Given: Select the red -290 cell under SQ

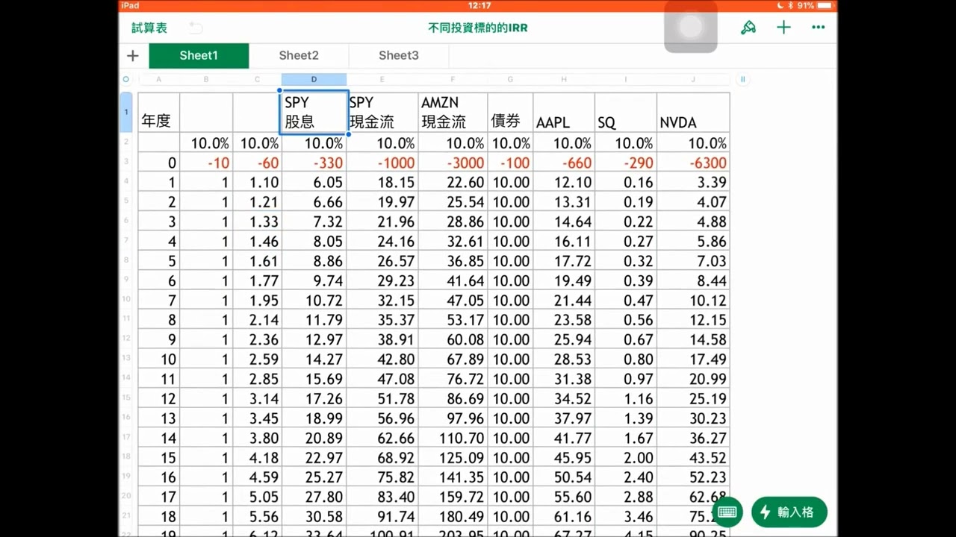Looking at the screenshot, I should coord(626,163).
